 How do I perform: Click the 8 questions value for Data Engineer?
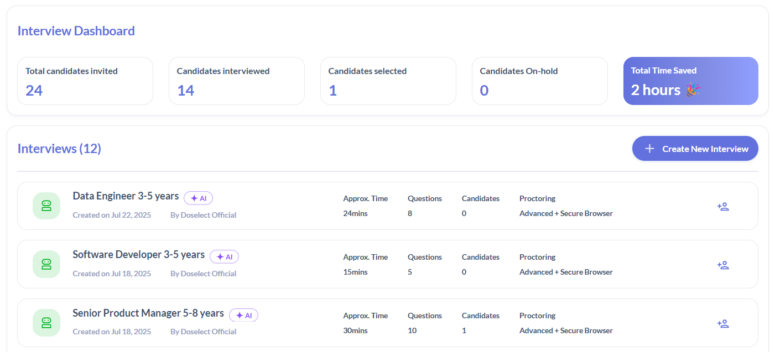410,213
